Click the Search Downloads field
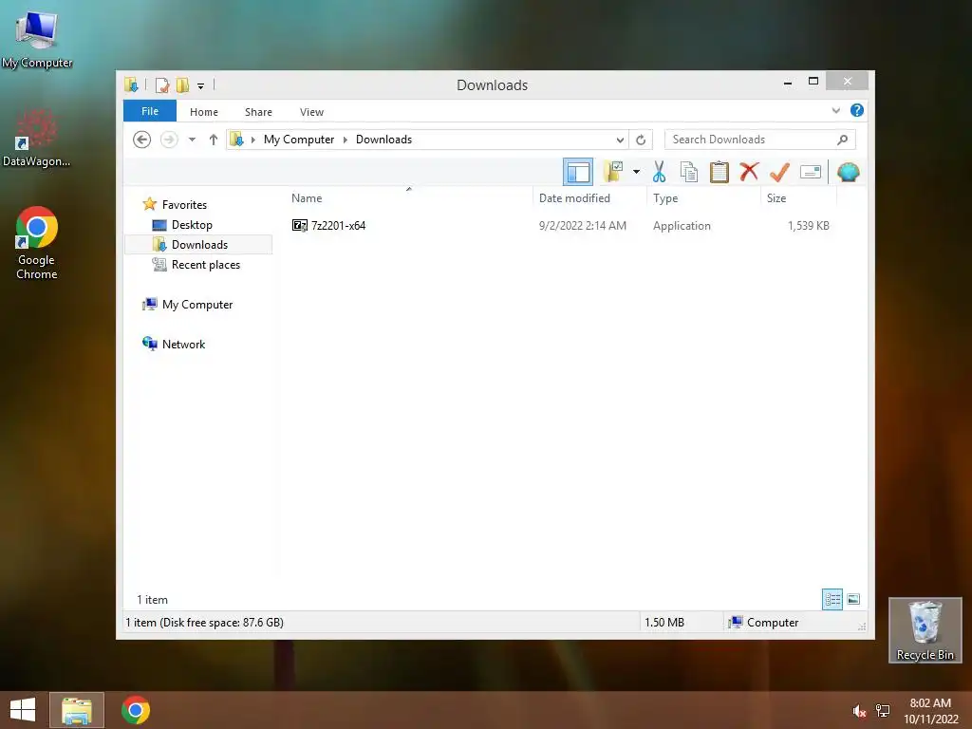The height and width of the screenshot is (729, 972). (x=760, y=140)
